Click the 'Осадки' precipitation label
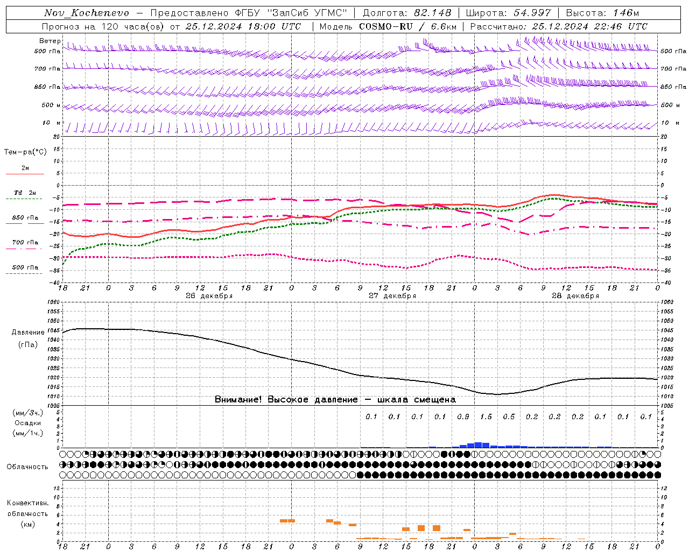This screenshot has width=689, height=551. pyautogui.click(x=28, y=423)
